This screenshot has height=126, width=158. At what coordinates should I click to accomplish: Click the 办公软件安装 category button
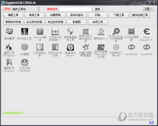[34, 22]
